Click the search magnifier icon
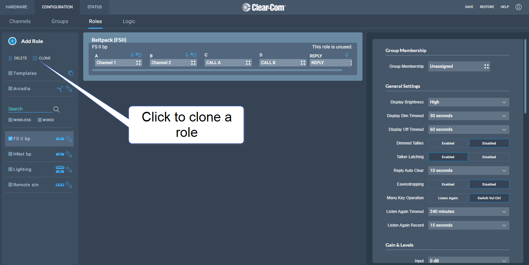The image size is (529, 265). coord(57,109)
